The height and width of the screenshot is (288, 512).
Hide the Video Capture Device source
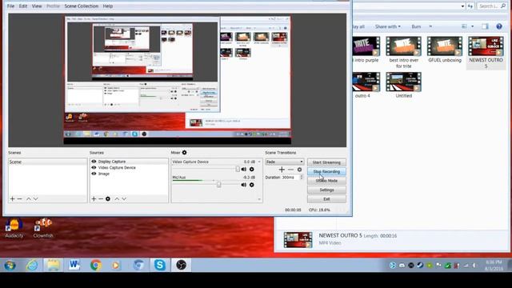click(94, 167)
